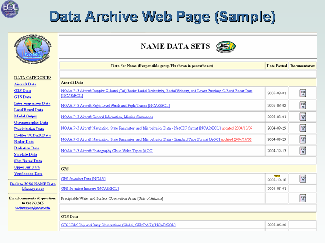
Task: Open README for Flight Level Winds dataset
Action: pos(302,106)
